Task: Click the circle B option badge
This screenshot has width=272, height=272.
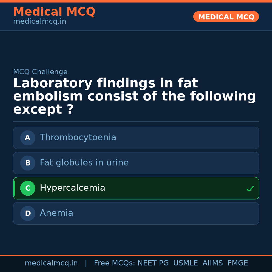Action: point(28,163)
